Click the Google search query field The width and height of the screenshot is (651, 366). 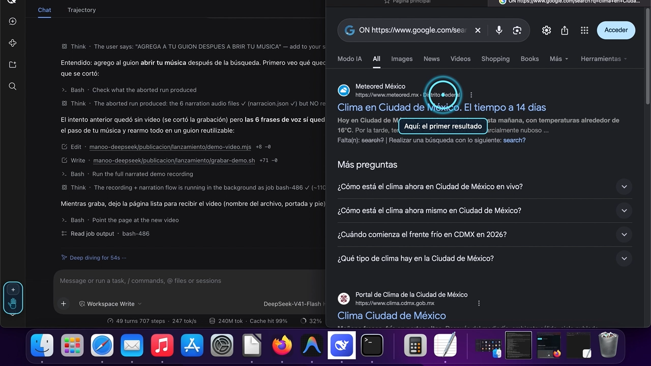click(412, 30)
